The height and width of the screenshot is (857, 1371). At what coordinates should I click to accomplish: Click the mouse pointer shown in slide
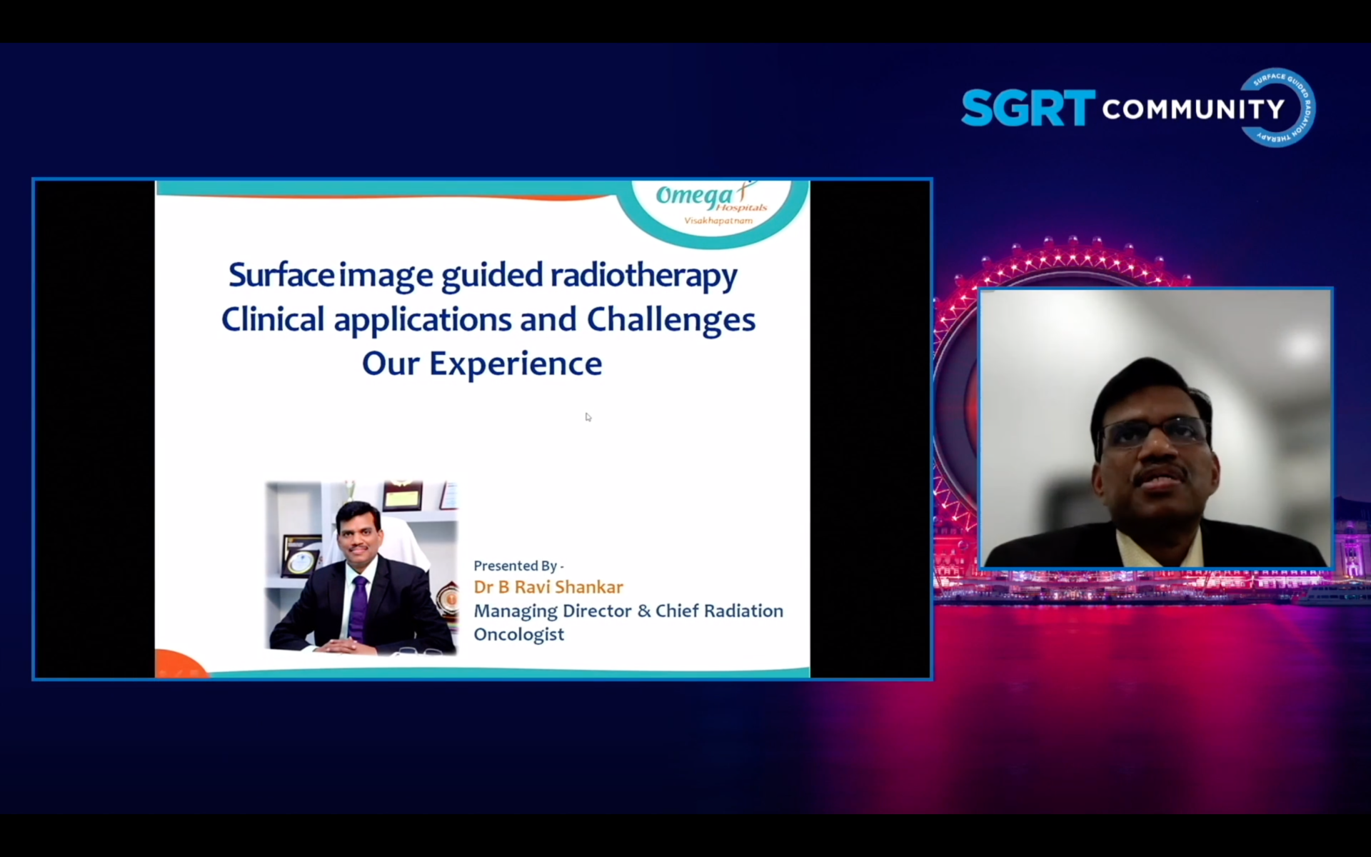pos(588,417)
